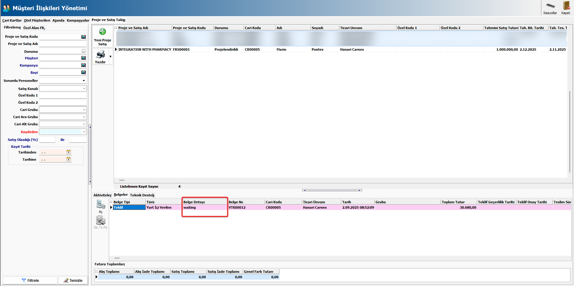
Task: Open the Müşteri lookup icon
Action: [83, 58]
